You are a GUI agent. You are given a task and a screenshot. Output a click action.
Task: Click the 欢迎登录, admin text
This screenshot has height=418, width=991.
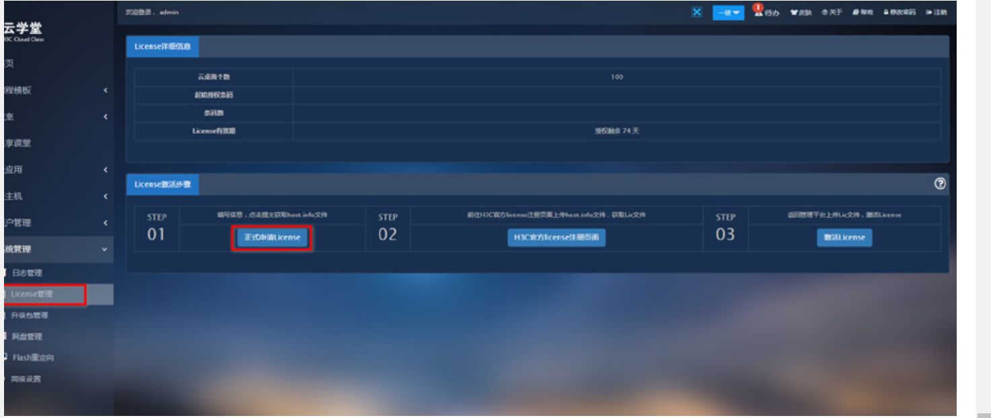(152, 12)
